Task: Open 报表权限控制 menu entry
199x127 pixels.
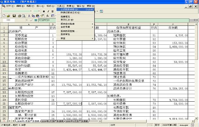Action: [75, 31]
